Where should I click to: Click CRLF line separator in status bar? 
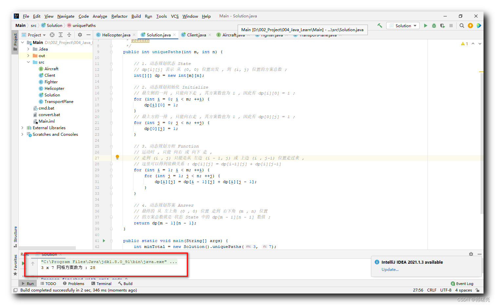(x=432, y=290)
